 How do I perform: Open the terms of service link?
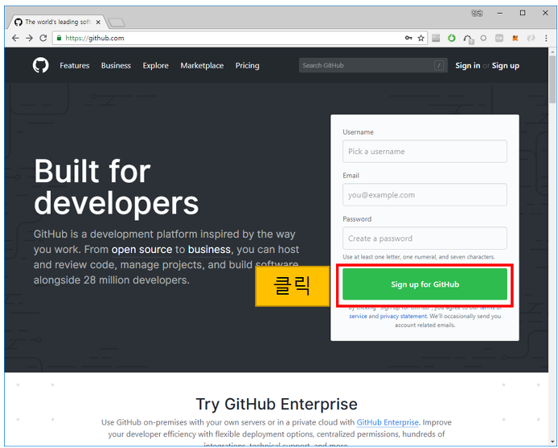tap(358, 316)
